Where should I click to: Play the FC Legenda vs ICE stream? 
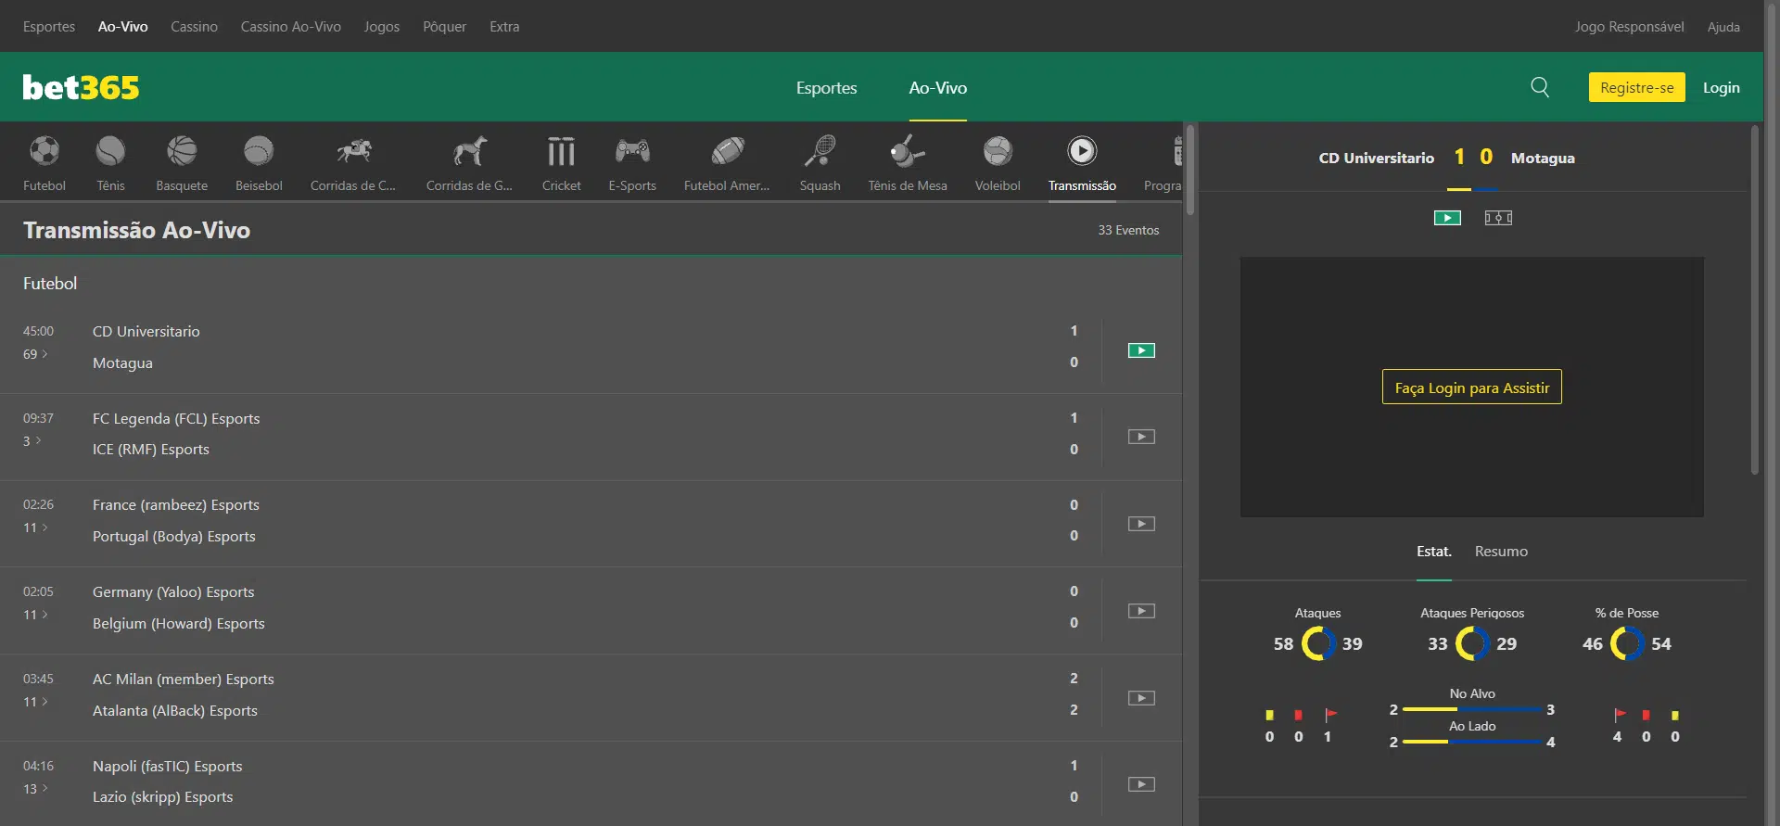(x=1141, y=437)
